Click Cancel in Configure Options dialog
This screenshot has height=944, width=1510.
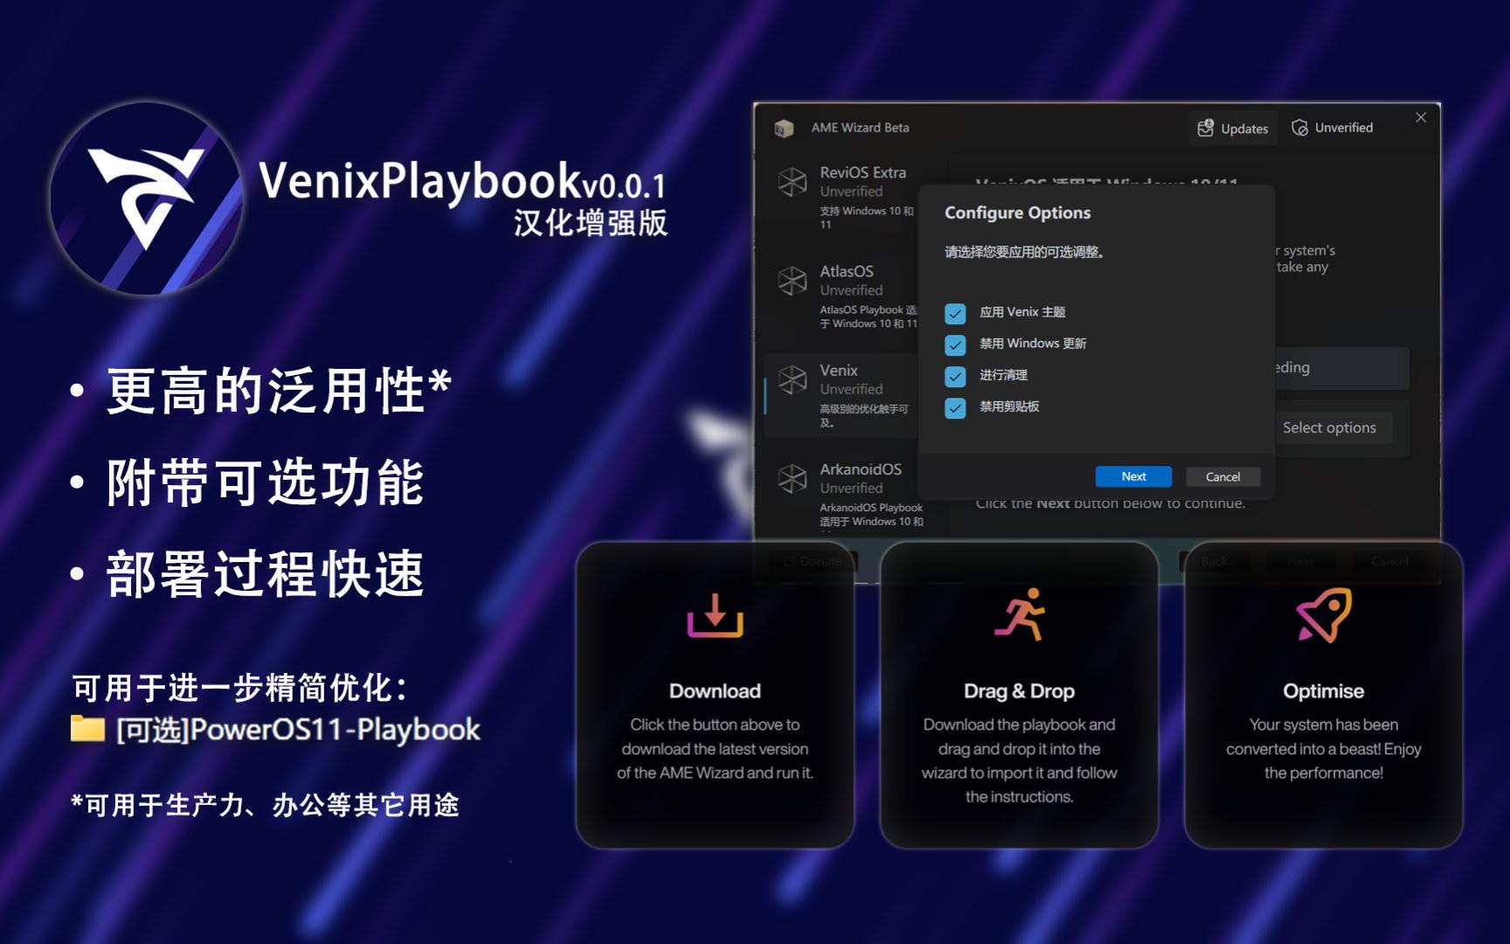coord(1223,476)
